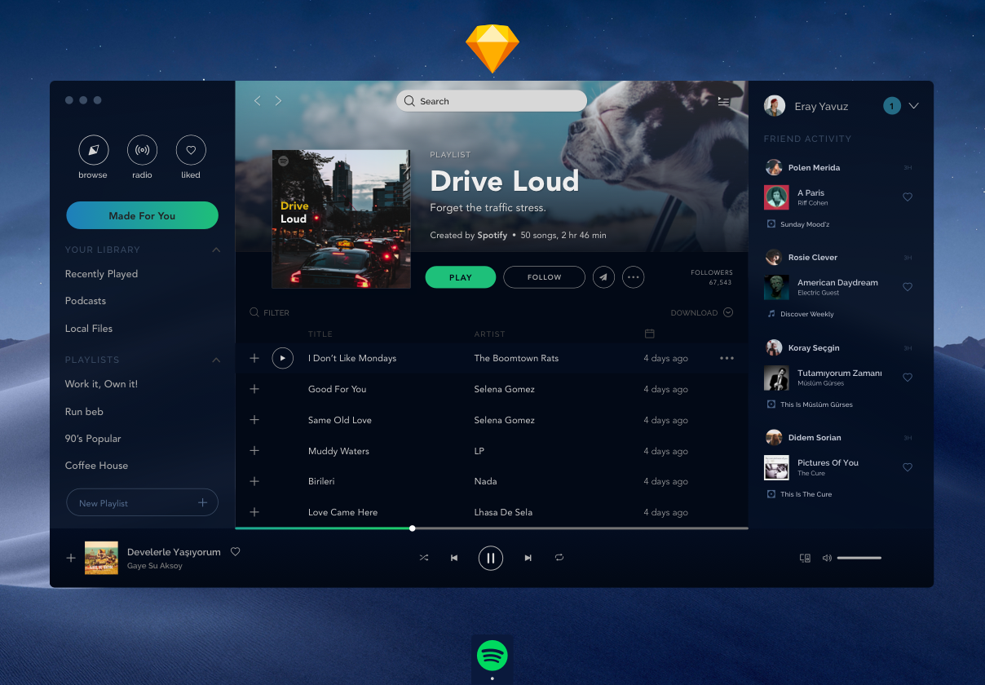Toggle the Download switch
The height and width of the screenshot is (685, 985).
[728, 312]
